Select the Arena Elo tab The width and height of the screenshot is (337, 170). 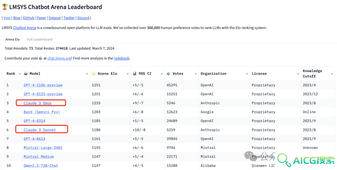[12, 39]
